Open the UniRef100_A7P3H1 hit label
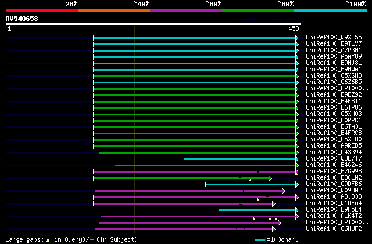The image size is (372, 244). 334,50
